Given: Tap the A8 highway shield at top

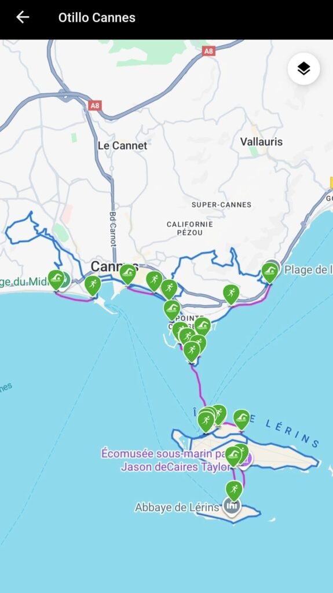Looking at the screenshot, I should tap(208, 51).
